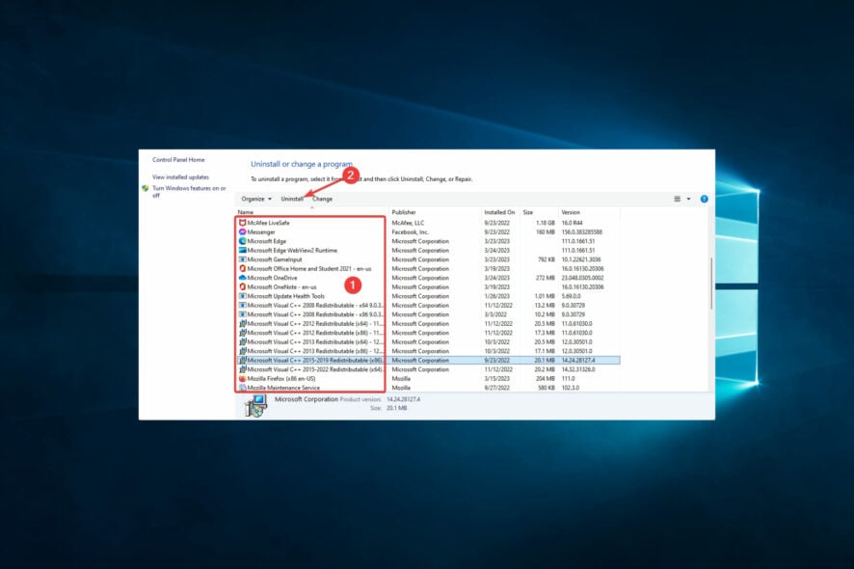Select the Messenger program name
The image size is (854, 569).
[261, 232]
